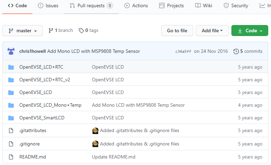Viewport: 271px width, 165px height.
Task: Click chris1howell's avatar image
Action: (x=11, y=51)
